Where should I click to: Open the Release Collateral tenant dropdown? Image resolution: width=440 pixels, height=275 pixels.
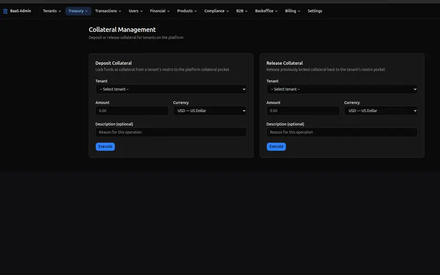342,89
